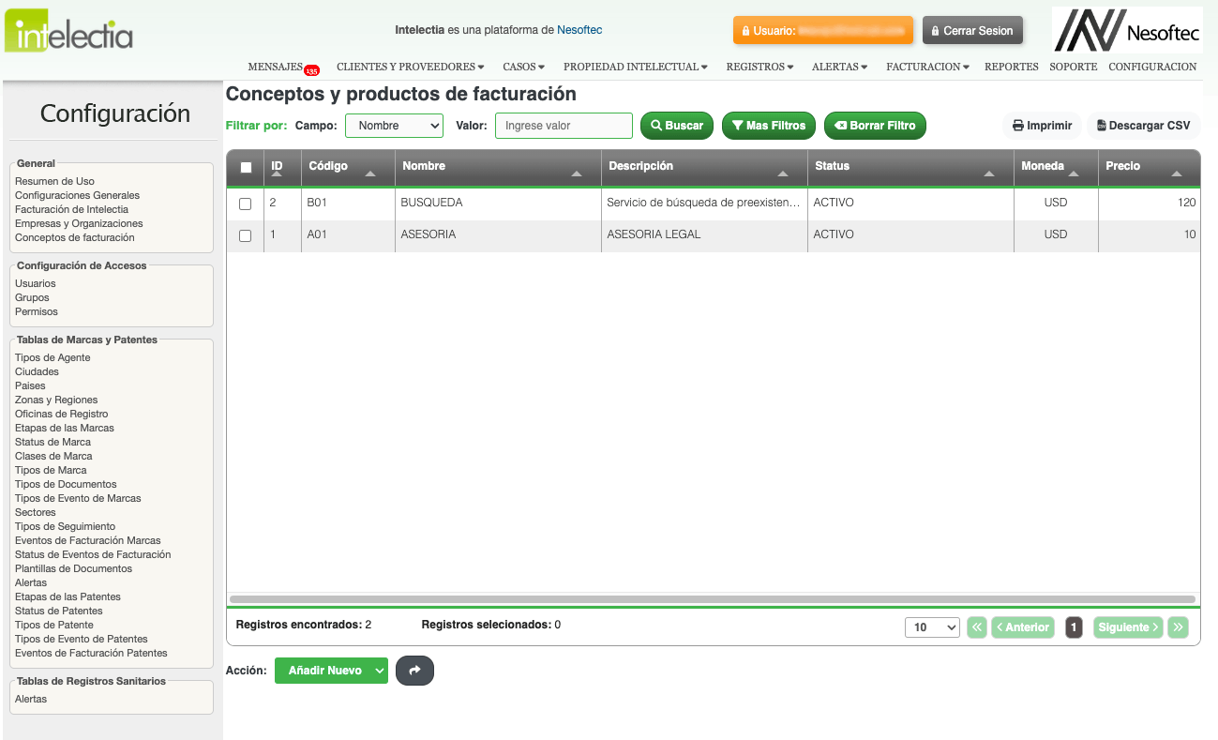Expand the Añadir Nuevo action dropdown
Screen dimensions: 1218x740
coord(379,671)
